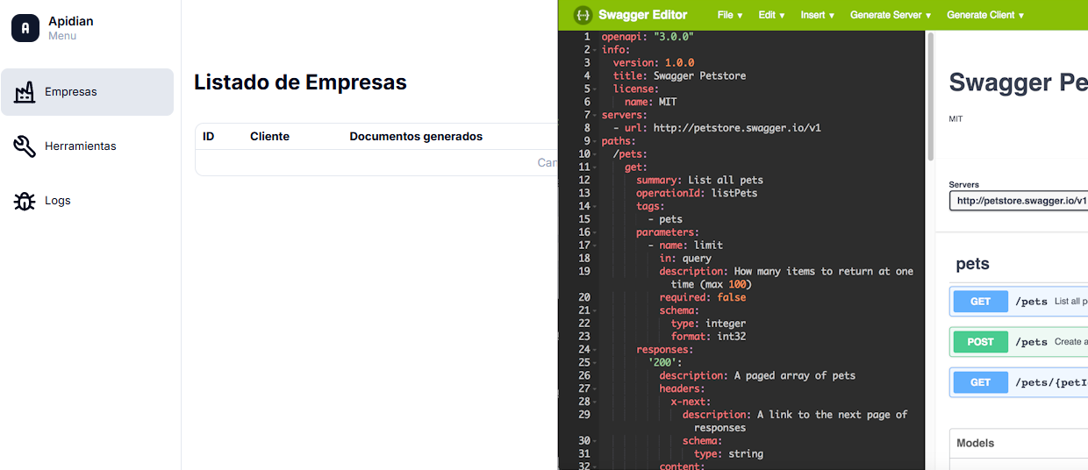
Task: Open the File menu
Action: (729, 15)
